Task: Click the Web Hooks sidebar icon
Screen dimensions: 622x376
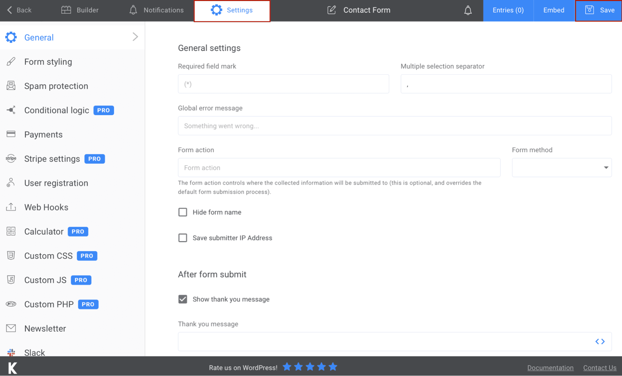Action: [11, 207]
